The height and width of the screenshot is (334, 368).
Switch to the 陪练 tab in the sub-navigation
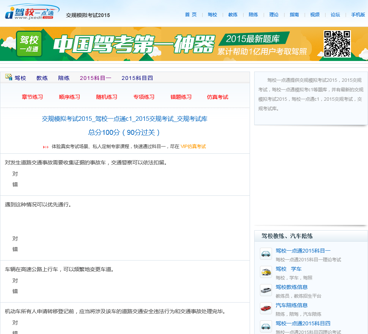point(64,78)
